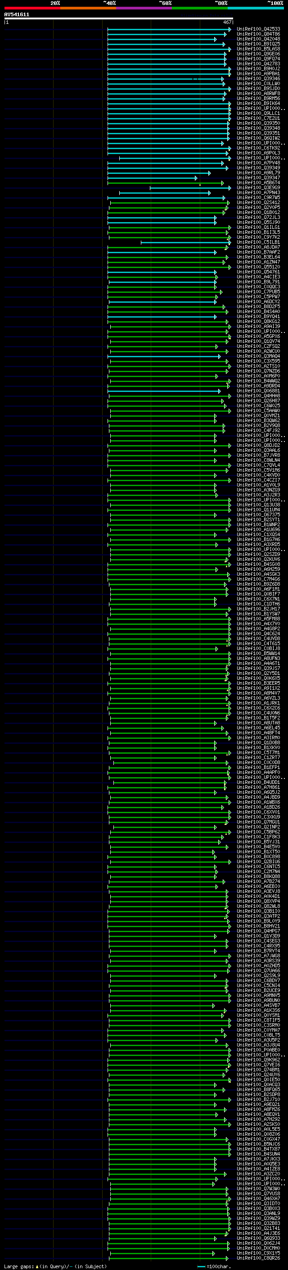Viewport: 288px width, 1270px height.
Task: Choose the UniRef100_B9SJD0 entry
Action: 258,89
